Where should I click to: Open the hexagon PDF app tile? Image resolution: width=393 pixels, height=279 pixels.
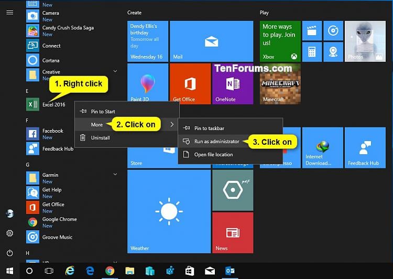pyautogui.click(x=233, y=190)
